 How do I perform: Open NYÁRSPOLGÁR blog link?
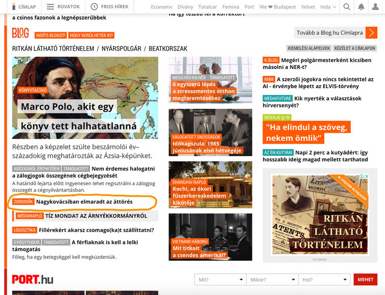pos(121,49)
